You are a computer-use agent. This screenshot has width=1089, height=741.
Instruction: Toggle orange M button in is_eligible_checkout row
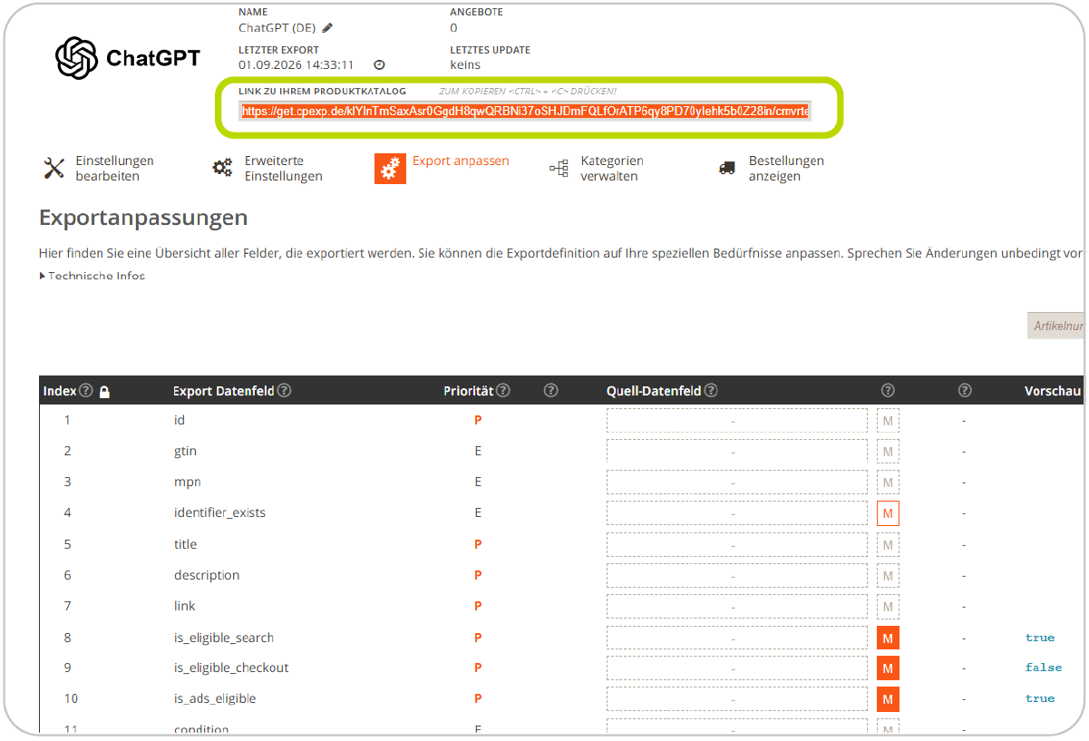pos(888,668)
